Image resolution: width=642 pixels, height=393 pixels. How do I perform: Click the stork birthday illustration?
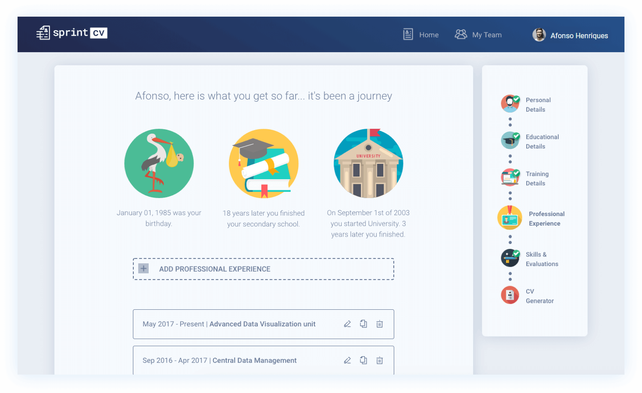click(159, 163)
